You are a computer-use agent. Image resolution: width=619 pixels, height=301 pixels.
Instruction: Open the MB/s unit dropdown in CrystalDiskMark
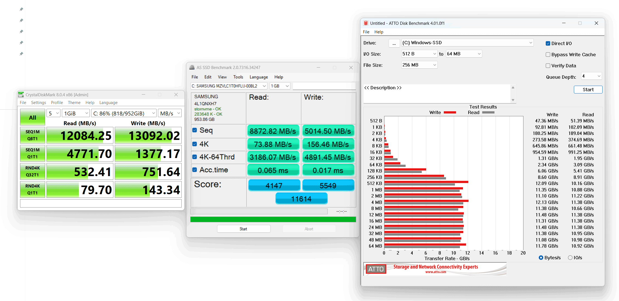pos(170,113)
